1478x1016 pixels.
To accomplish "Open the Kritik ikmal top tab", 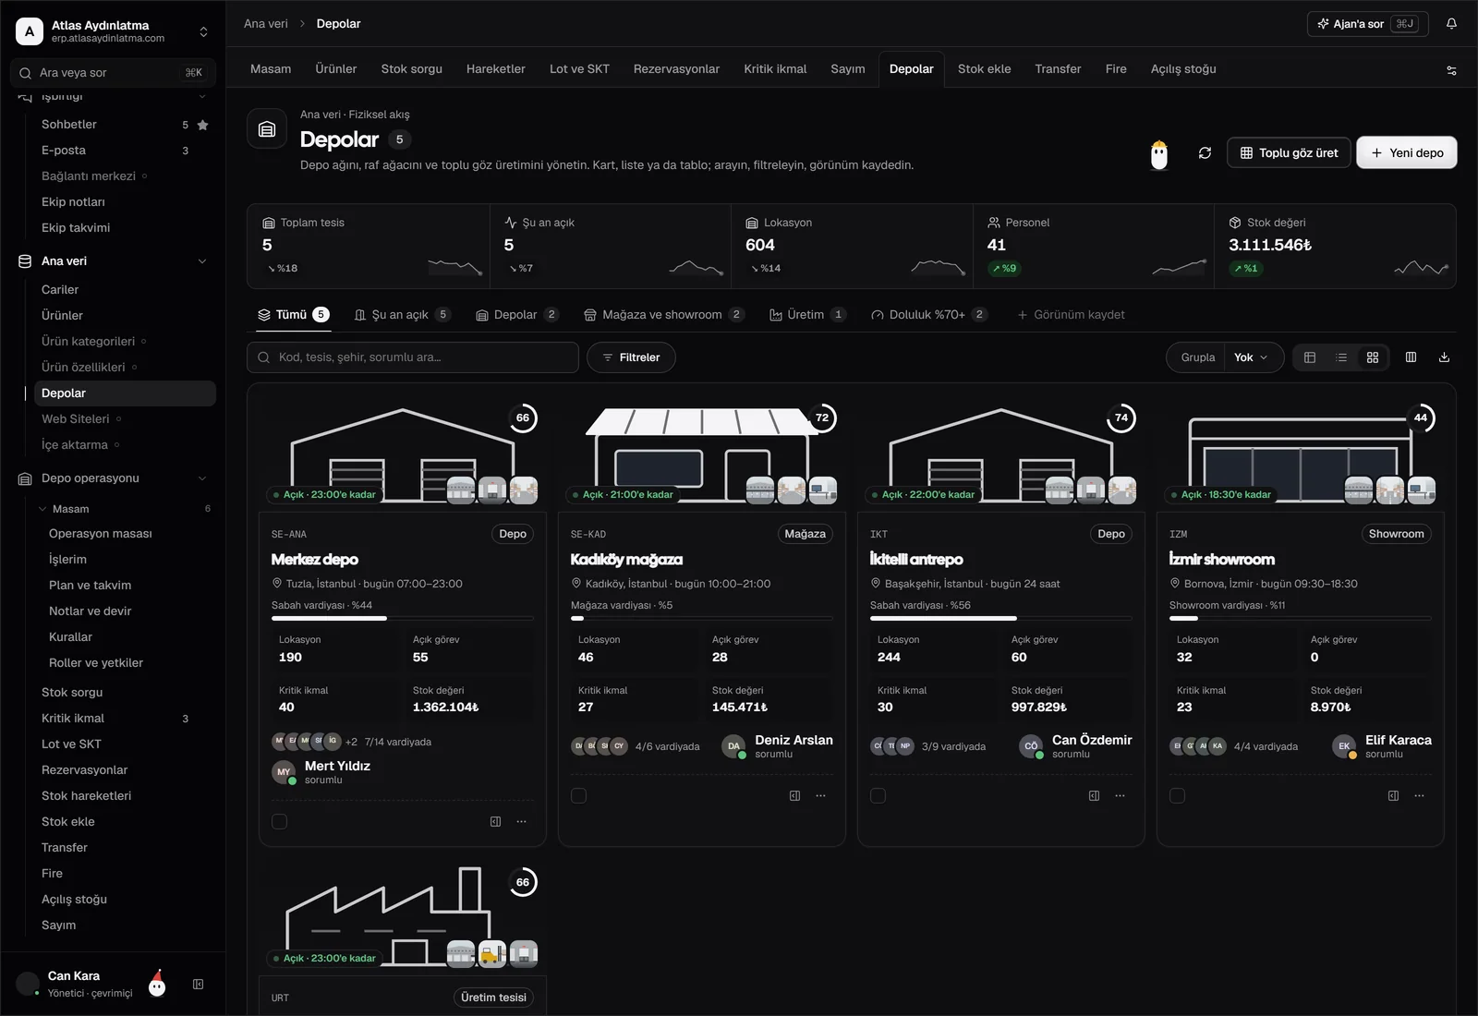I will click(775, 69).
